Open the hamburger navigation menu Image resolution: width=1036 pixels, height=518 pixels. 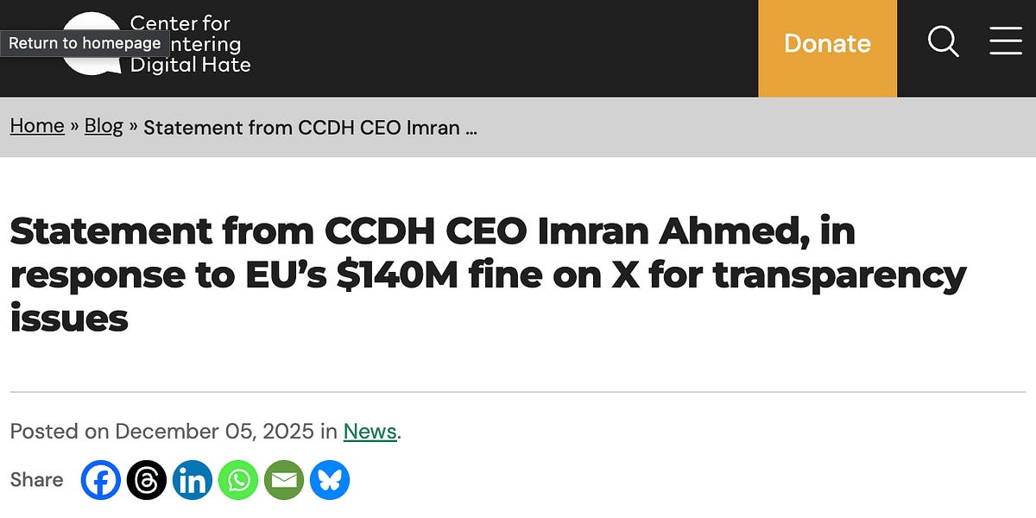(1005, 41)
